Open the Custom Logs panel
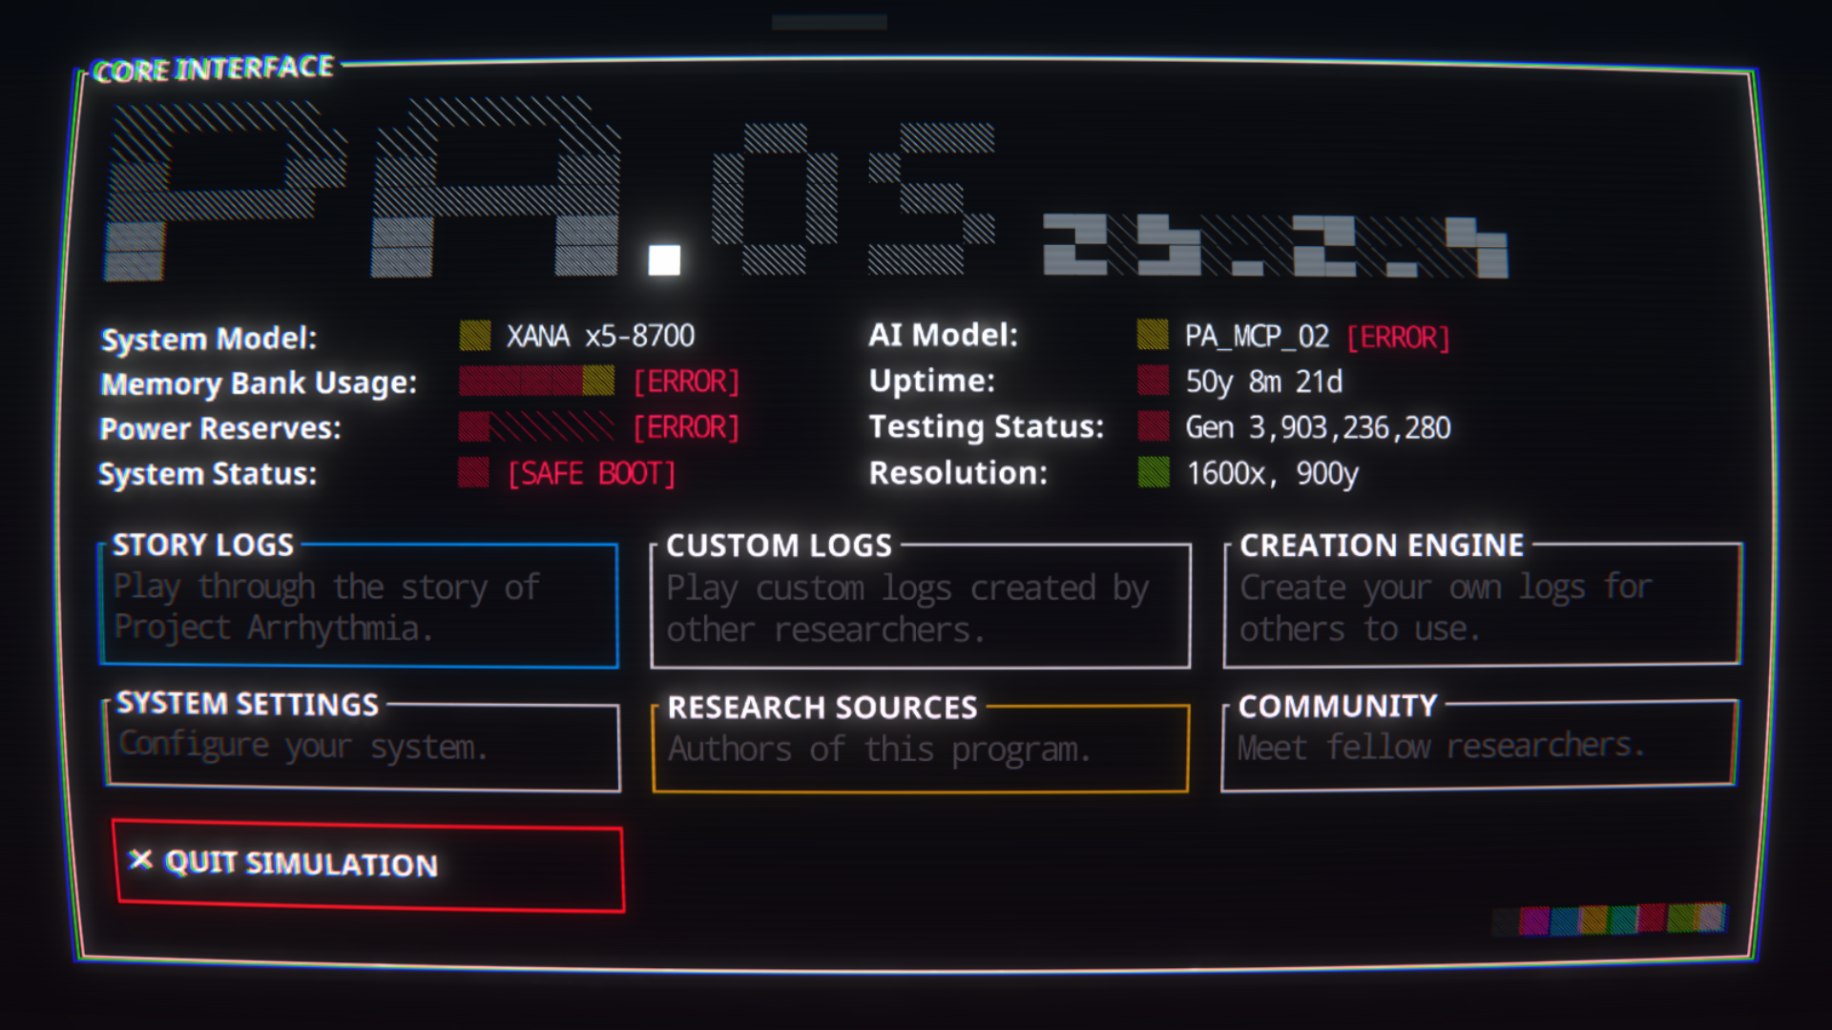 (x=920, y=607)
